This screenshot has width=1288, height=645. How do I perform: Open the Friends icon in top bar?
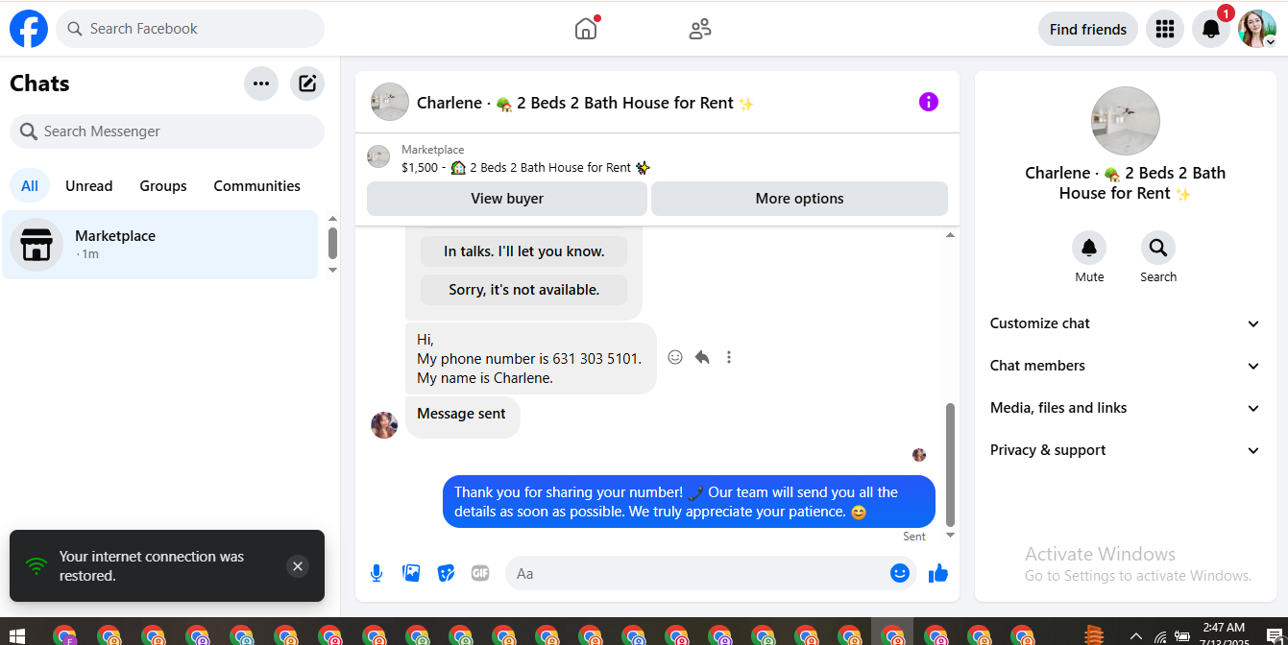click(x=700, y=29)
